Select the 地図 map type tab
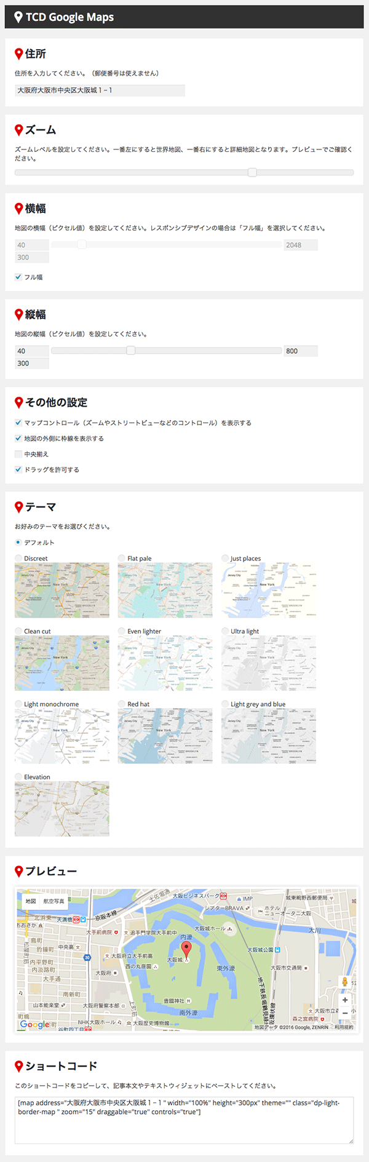 [x=30, y=901]
